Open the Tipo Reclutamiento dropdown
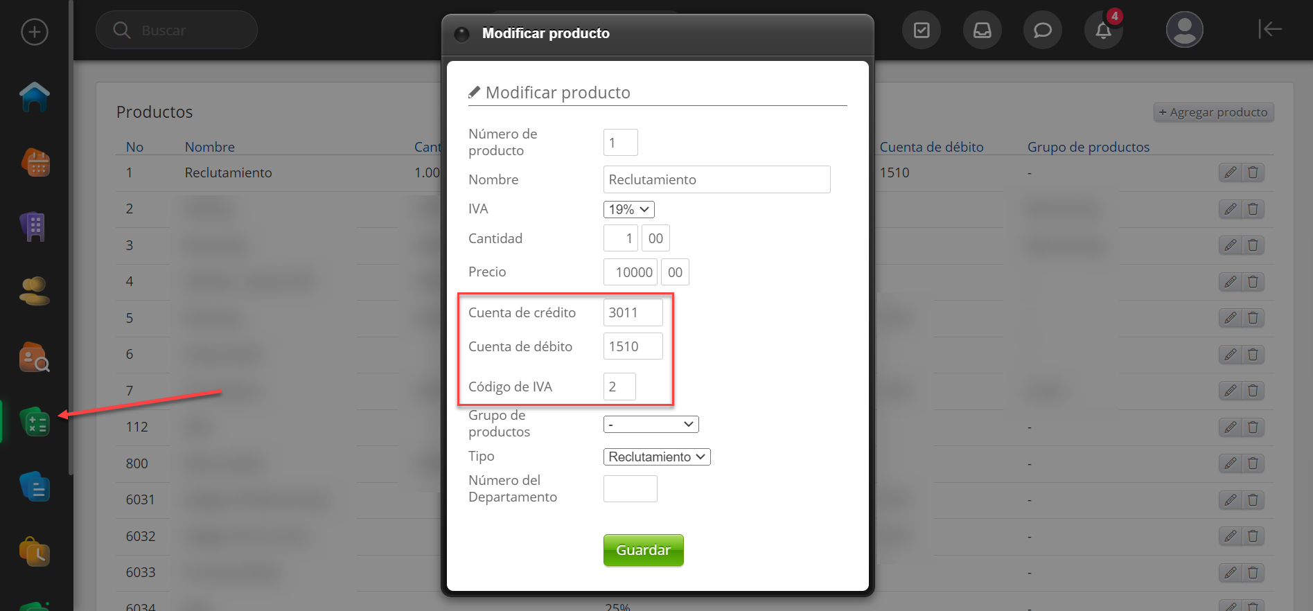This screenshot has width=1313, height=611. [x=656, y=457]
